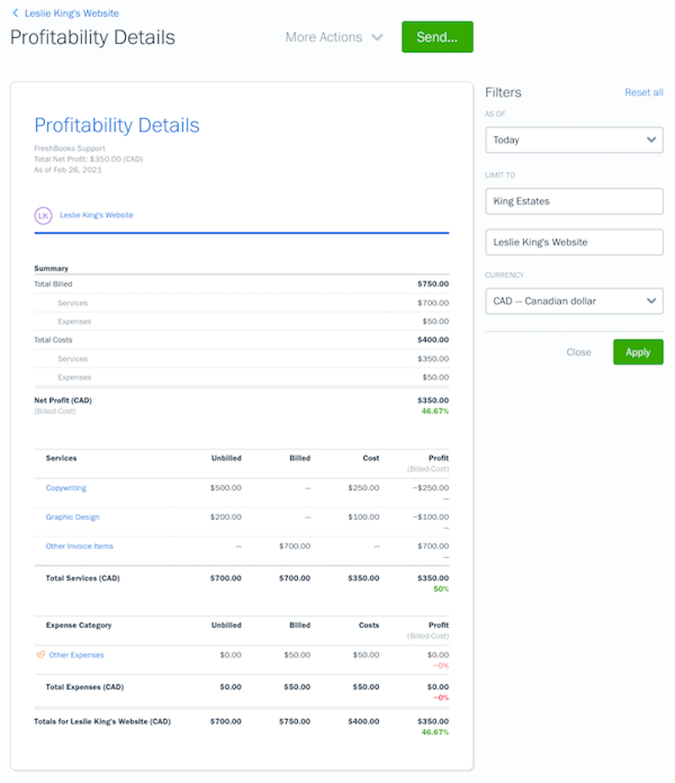Screen dimensions: 675x783
Task: Expand the As Of Today dropdown
Action: [574, 140]
